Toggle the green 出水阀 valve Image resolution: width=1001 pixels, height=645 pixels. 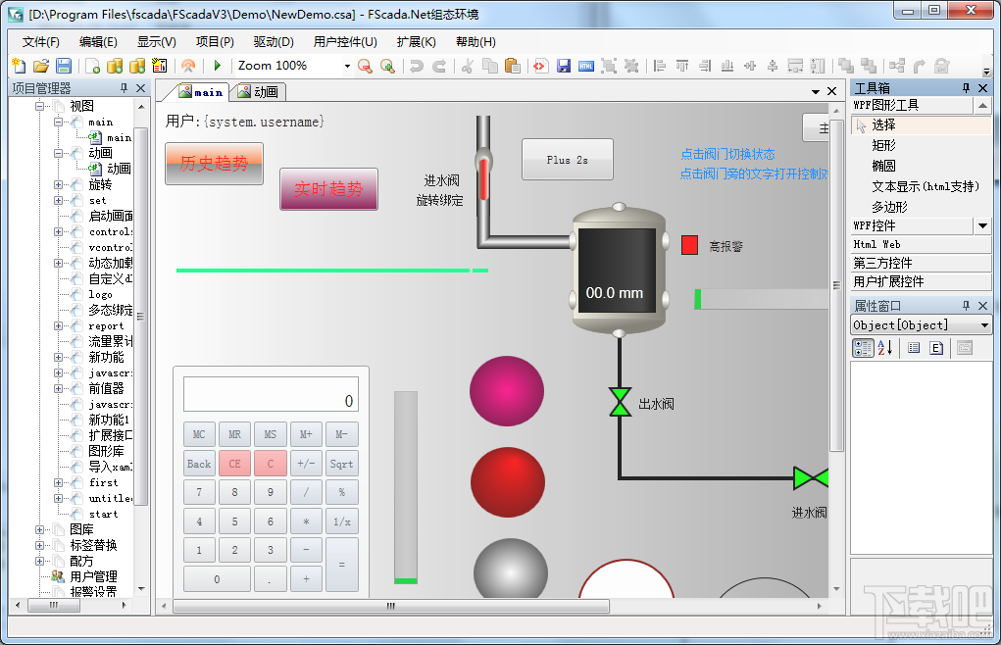point(620,402)
